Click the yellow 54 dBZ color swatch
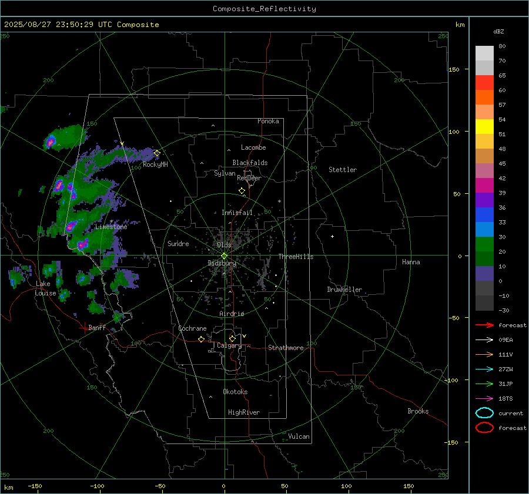This screenshot has width=529, height=494. (x=484, y=126)
